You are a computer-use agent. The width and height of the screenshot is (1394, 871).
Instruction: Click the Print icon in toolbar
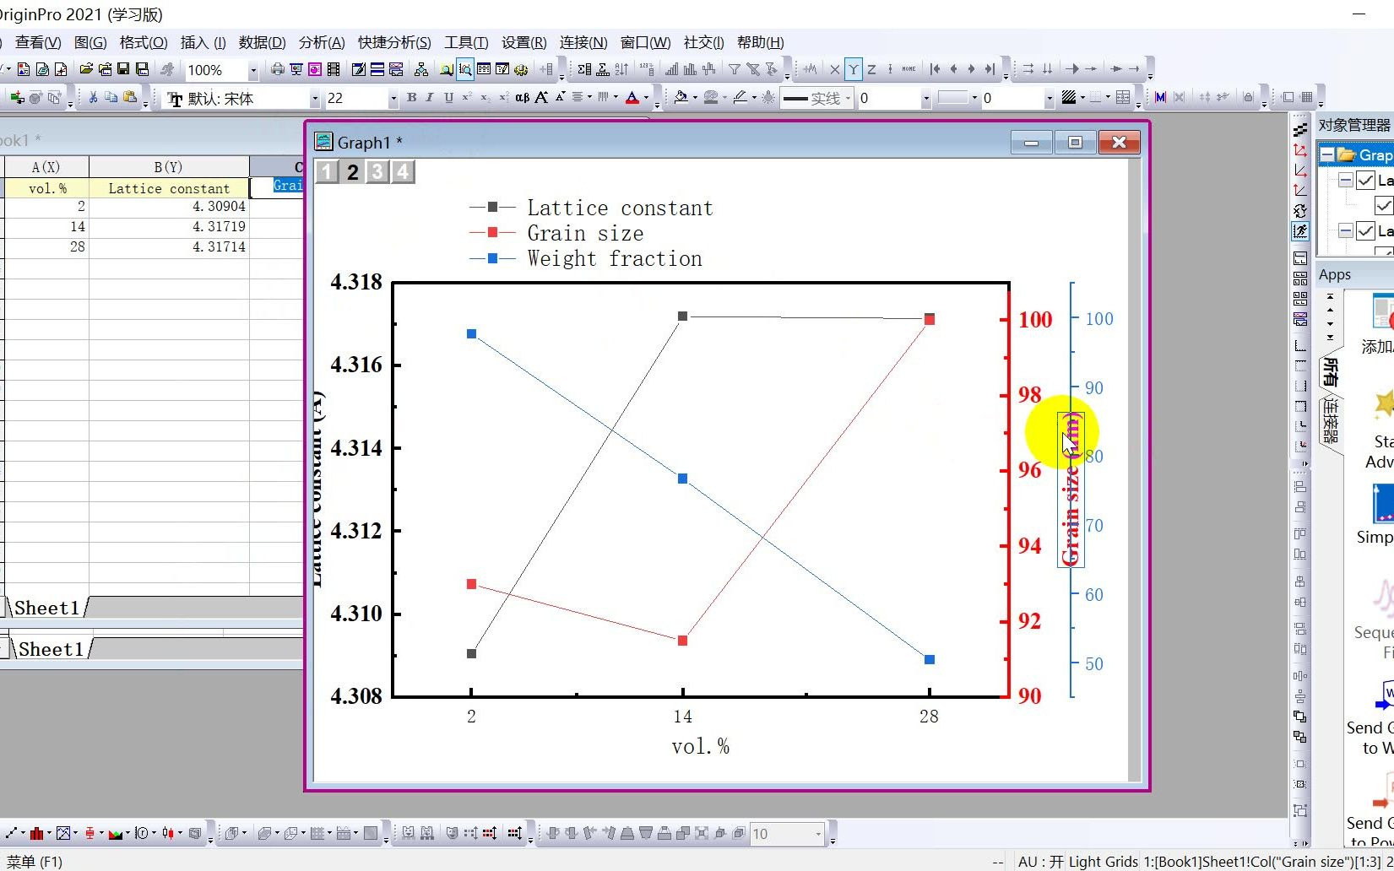(277, 69)
